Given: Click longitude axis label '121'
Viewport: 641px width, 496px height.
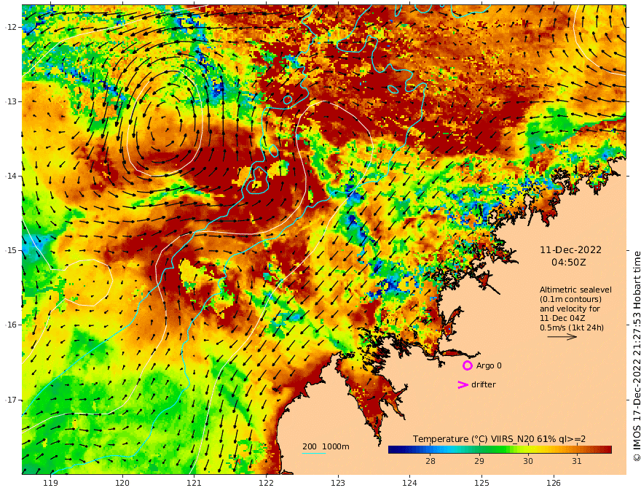Looking at the screenshot, I should pos(194,484).
